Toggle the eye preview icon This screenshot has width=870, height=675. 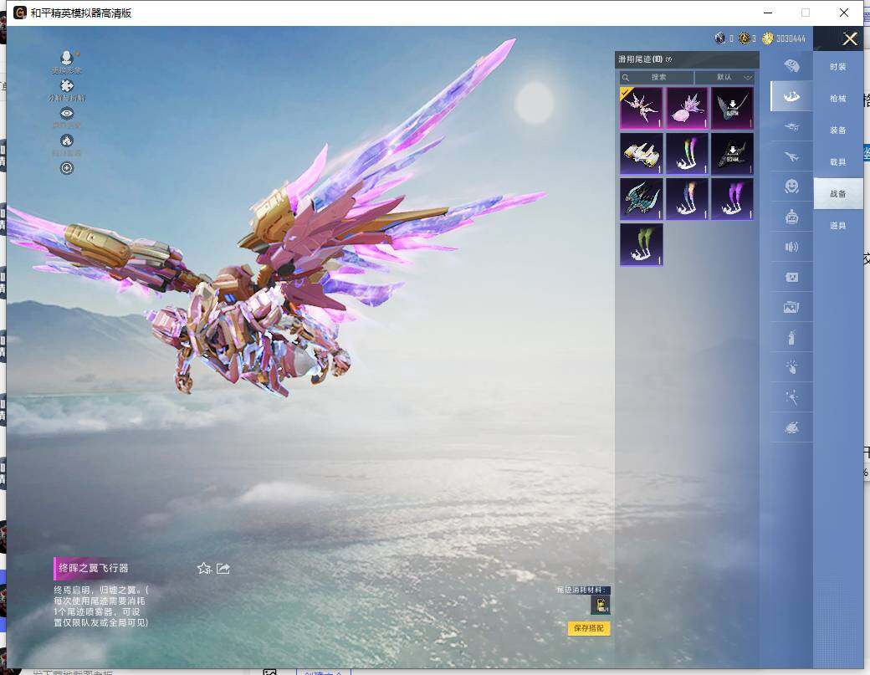click(x=67, y=114)
